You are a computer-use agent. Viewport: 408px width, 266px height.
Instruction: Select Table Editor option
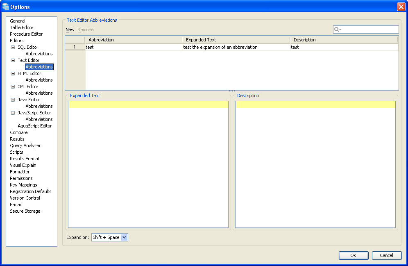22,27
